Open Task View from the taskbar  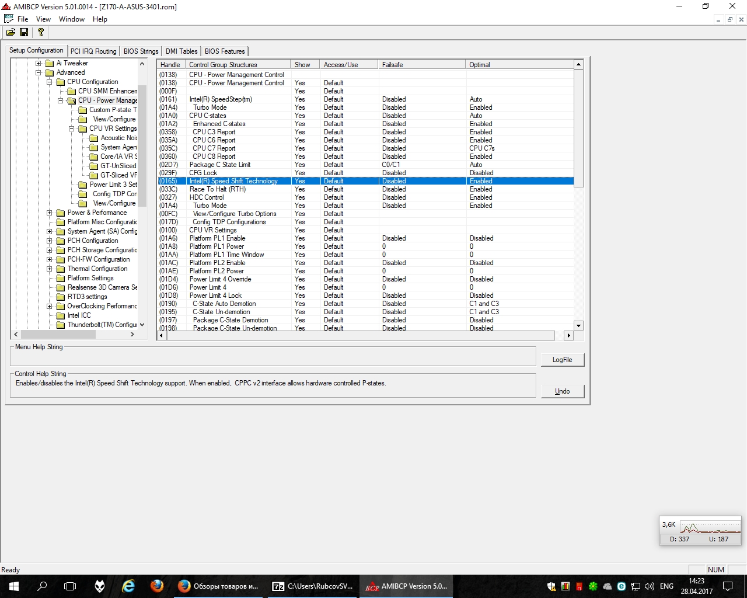[x=70, y=586]
